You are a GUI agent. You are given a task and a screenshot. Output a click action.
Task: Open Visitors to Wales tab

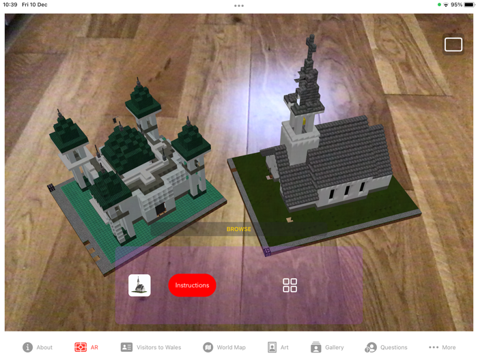(151, 347)
